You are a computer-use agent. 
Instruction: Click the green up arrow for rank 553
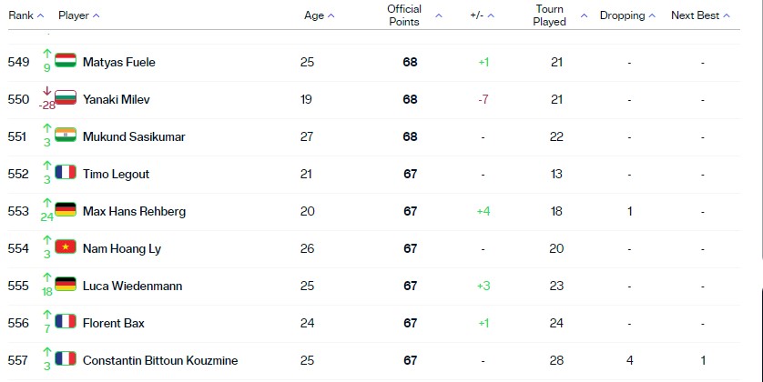click(46, 203)
